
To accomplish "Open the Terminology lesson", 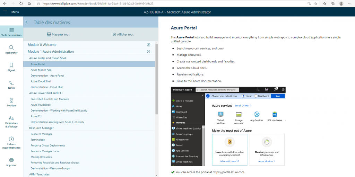I will point(38,140).
